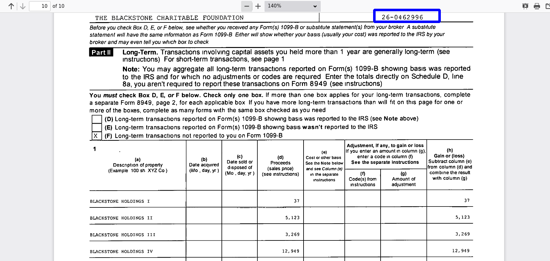550x261 pixels.
Task: Select proceeds value 12,949 in column (d)
Action: click(x=291, y=251)
